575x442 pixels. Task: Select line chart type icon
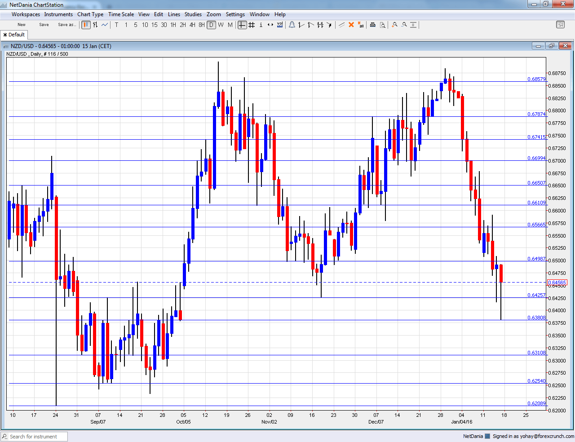click(x=105, y=25)
